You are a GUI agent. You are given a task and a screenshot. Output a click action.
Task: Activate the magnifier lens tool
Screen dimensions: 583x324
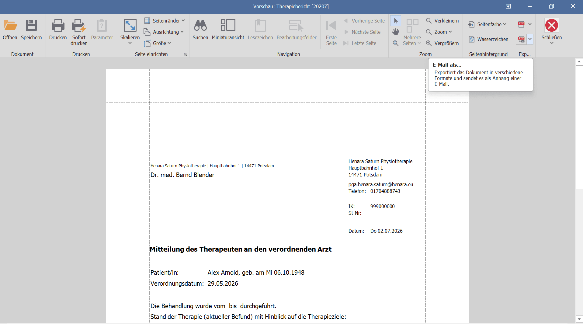coord(396,43)
